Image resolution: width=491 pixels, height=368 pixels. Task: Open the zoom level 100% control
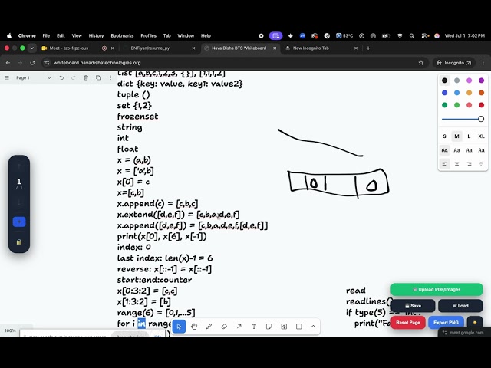pos(10,330)
